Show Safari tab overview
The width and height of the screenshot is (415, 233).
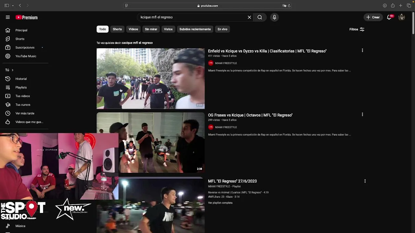pyautogui.click(x=409, y=6)
